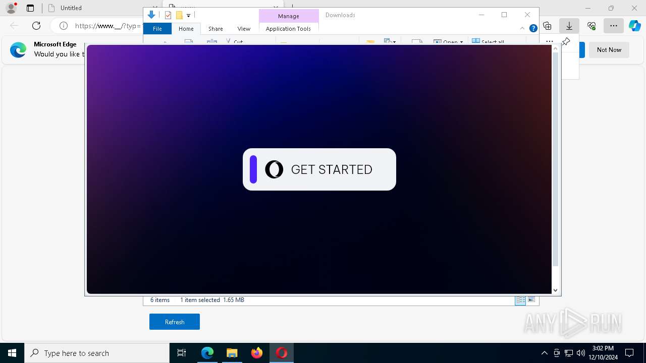Click '1 item selected 1.65 MB' status text
The height and width of the screenshot is (363, 646).
(x=212, y=300)
